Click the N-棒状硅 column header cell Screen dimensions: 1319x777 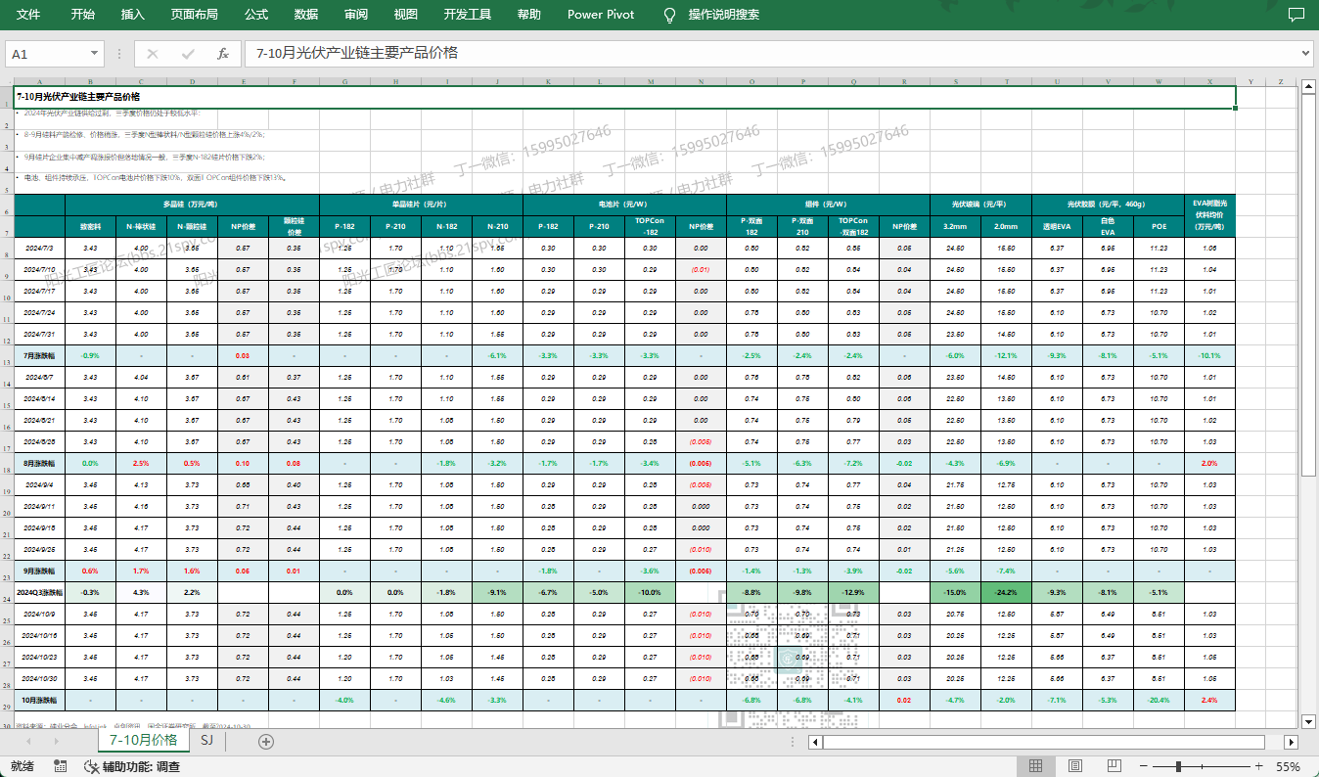(x=141, y=227)
